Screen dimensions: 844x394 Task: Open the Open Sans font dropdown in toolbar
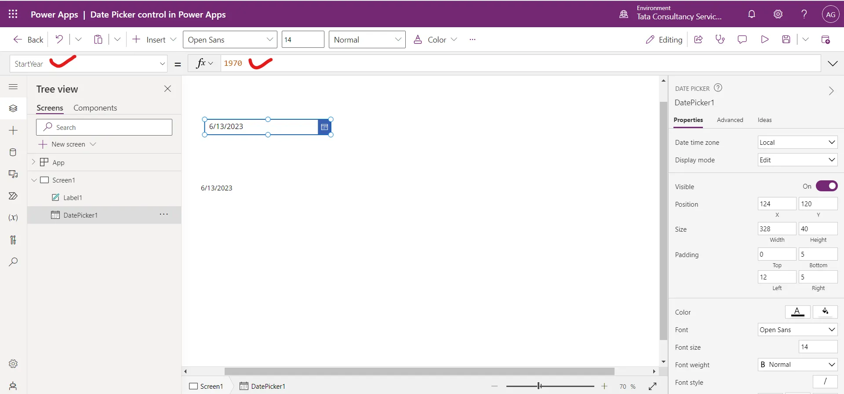coord(230,39)
